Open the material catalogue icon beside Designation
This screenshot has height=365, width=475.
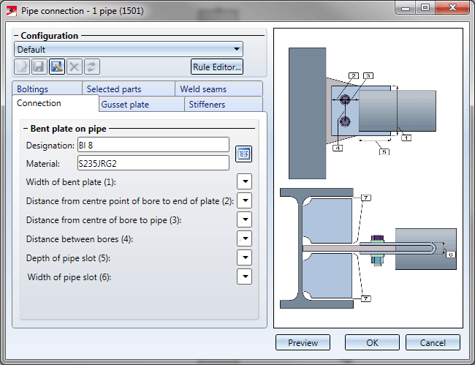point(243,154)
